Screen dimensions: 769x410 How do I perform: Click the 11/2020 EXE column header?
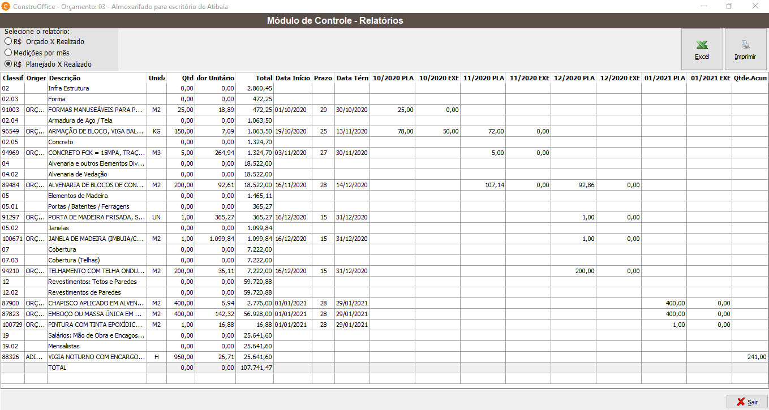(x=528, y=78)
